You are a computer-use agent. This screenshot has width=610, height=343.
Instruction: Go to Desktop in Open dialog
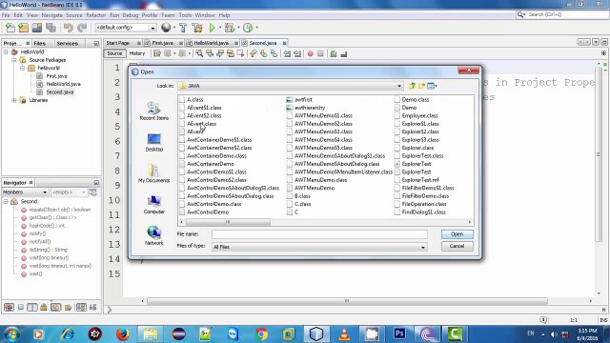click(154, 142)
